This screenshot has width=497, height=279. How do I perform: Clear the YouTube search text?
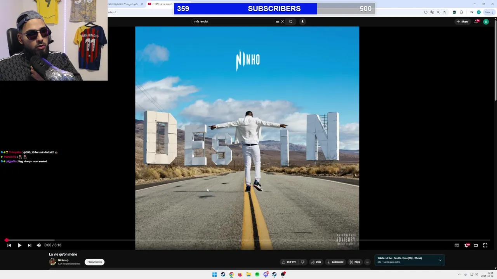coord(282,22)
